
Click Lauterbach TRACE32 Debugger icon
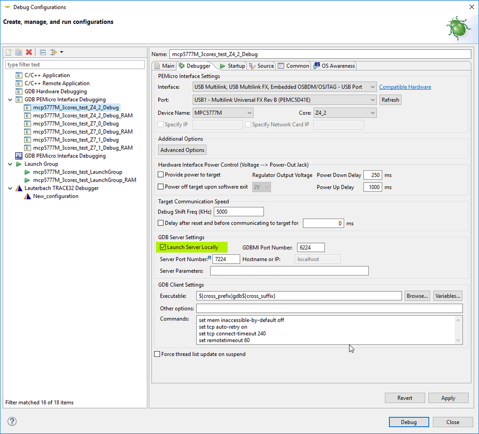coord(19,188)
